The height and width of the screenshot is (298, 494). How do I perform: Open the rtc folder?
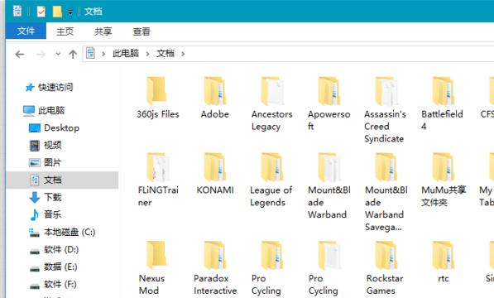coord(443,262)
